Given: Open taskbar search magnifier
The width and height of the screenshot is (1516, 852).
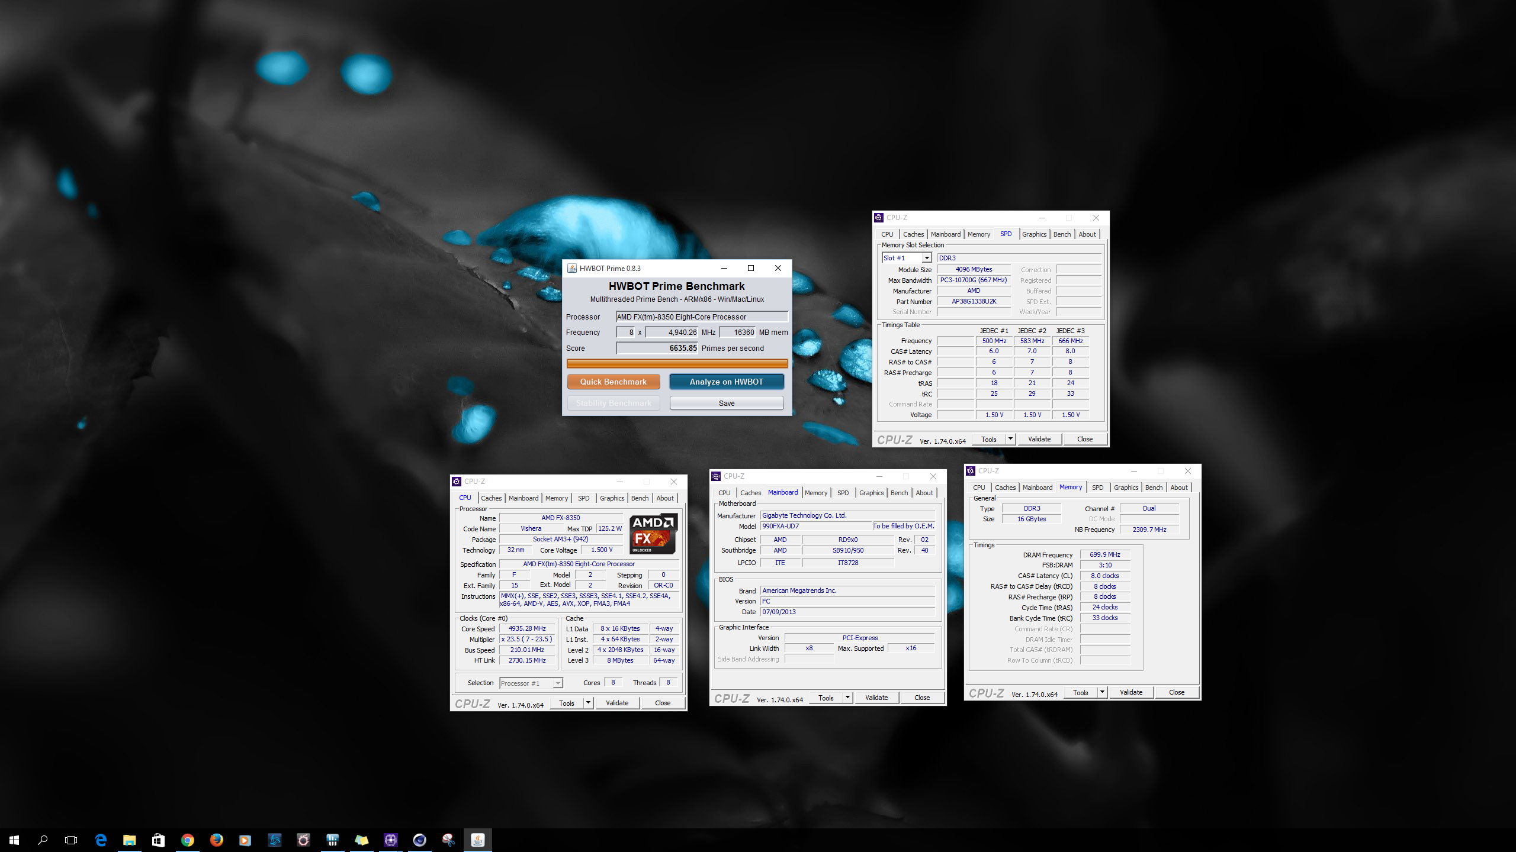Looking at the screenshot, I should tap(43, 840).
